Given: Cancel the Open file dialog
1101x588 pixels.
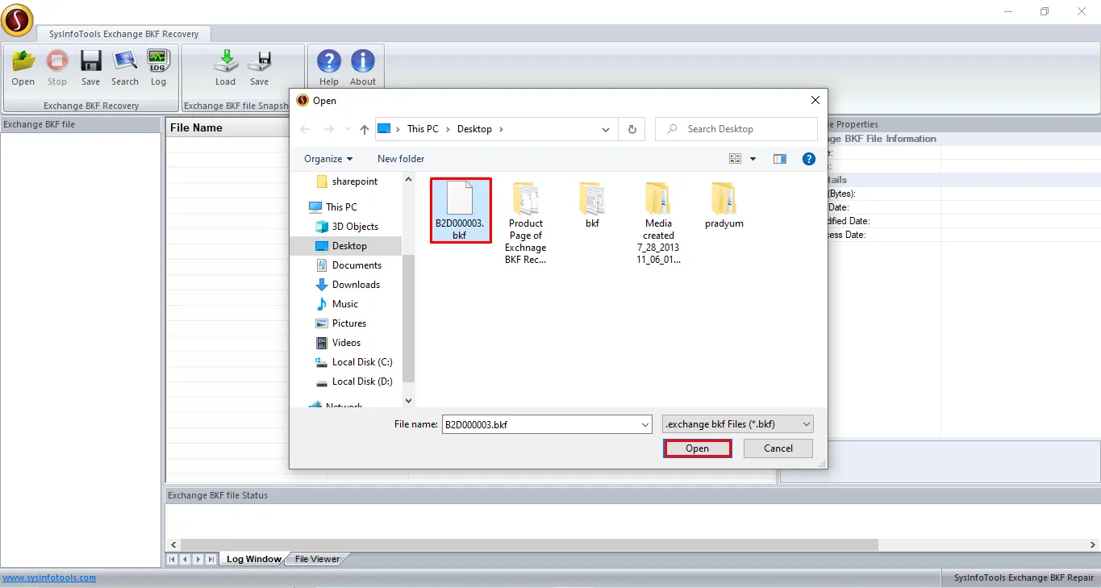Looking at the screenshot, I should tap(778, 448).
